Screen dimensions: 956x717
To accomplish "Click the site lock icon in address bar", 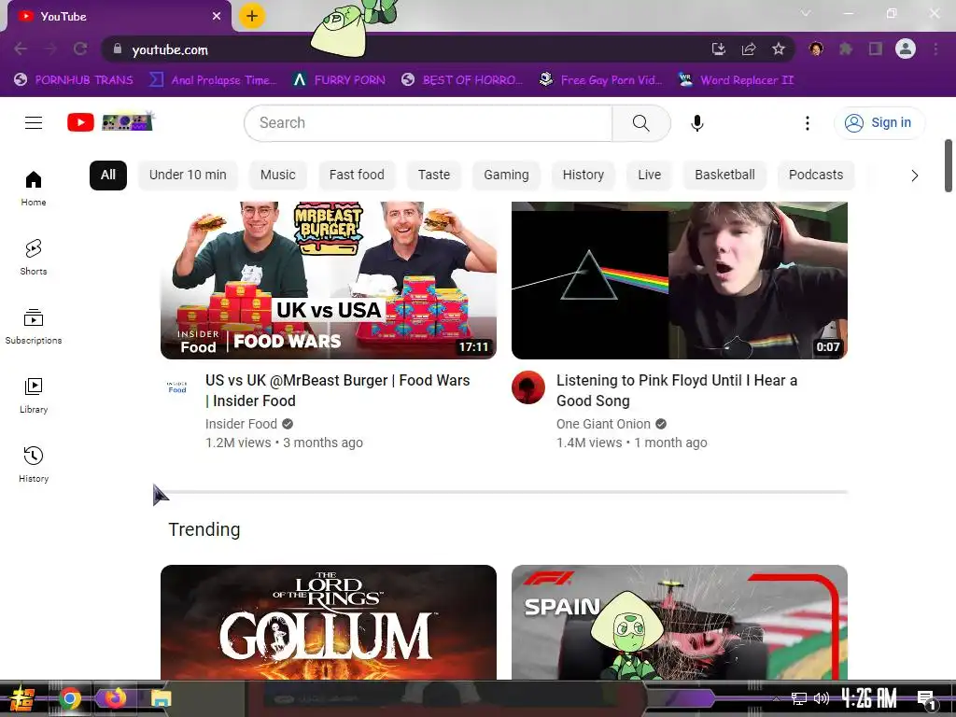I will (x=118, y=49).
